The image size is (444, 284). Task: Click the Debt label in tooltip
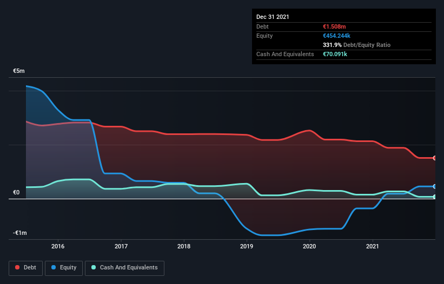[x=262, y=26]
